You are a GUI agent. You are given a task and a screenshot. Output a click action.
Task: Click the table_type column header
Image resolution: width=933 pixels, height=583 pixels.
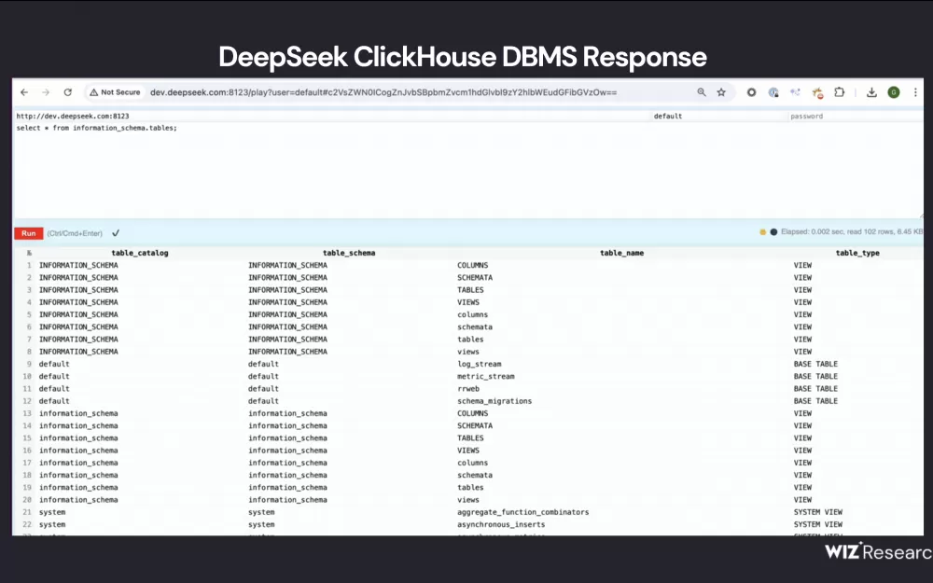coord(857,253)
